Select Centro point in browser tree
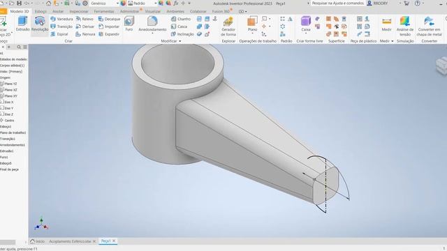The image size is (447, 251). (8, 121)
